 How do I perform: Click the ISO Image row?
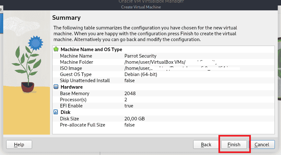point(71,68)
